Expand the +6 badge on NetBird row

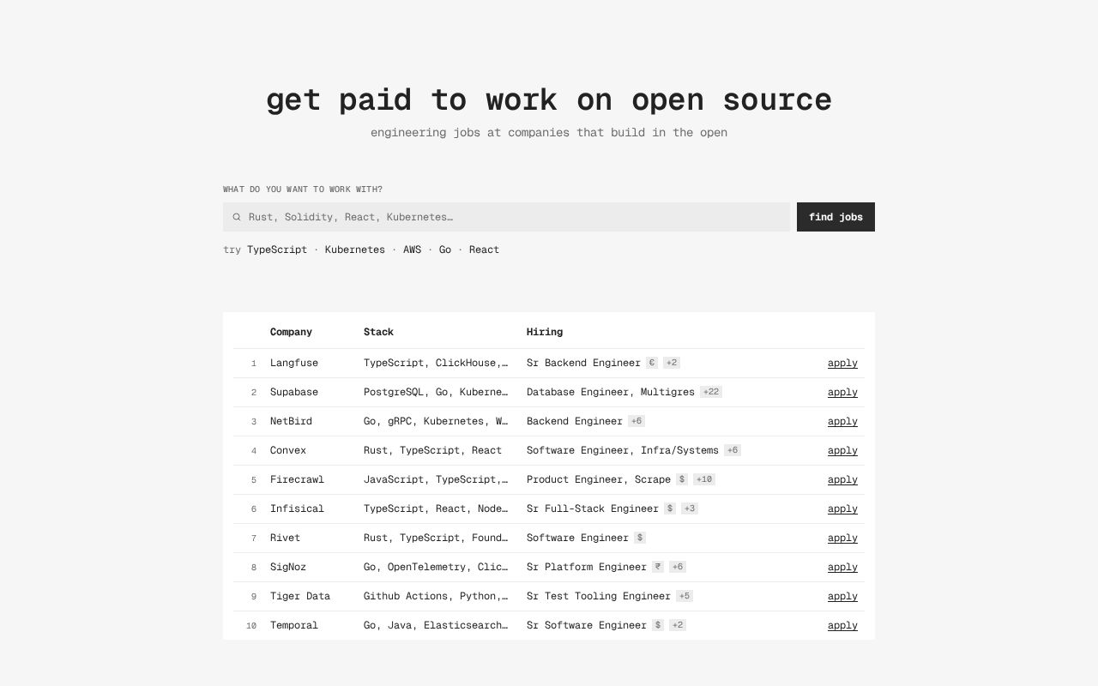click(636, 421)
